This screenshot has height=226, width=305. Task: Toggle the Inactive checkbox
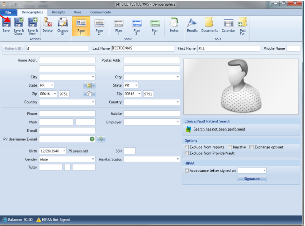(230, 147)
